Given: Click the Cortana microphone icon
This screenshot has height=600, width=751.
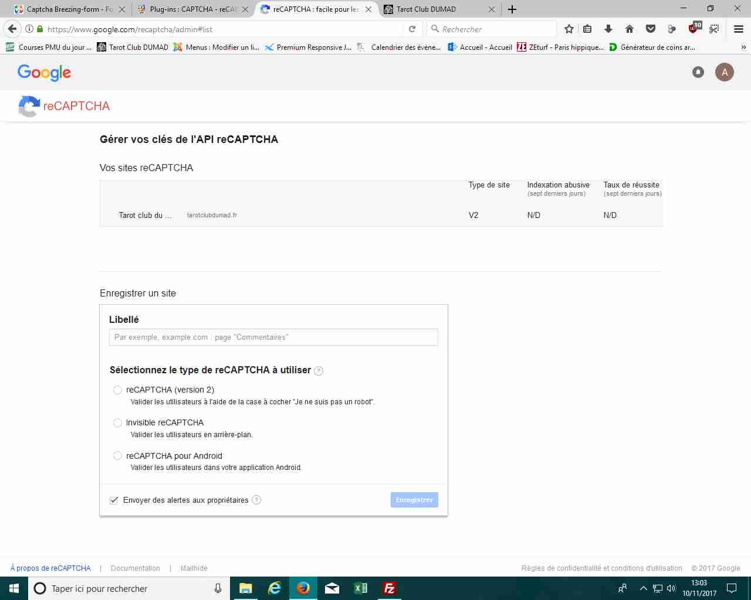Looking at the screenshot, I should tap(218, 588).
